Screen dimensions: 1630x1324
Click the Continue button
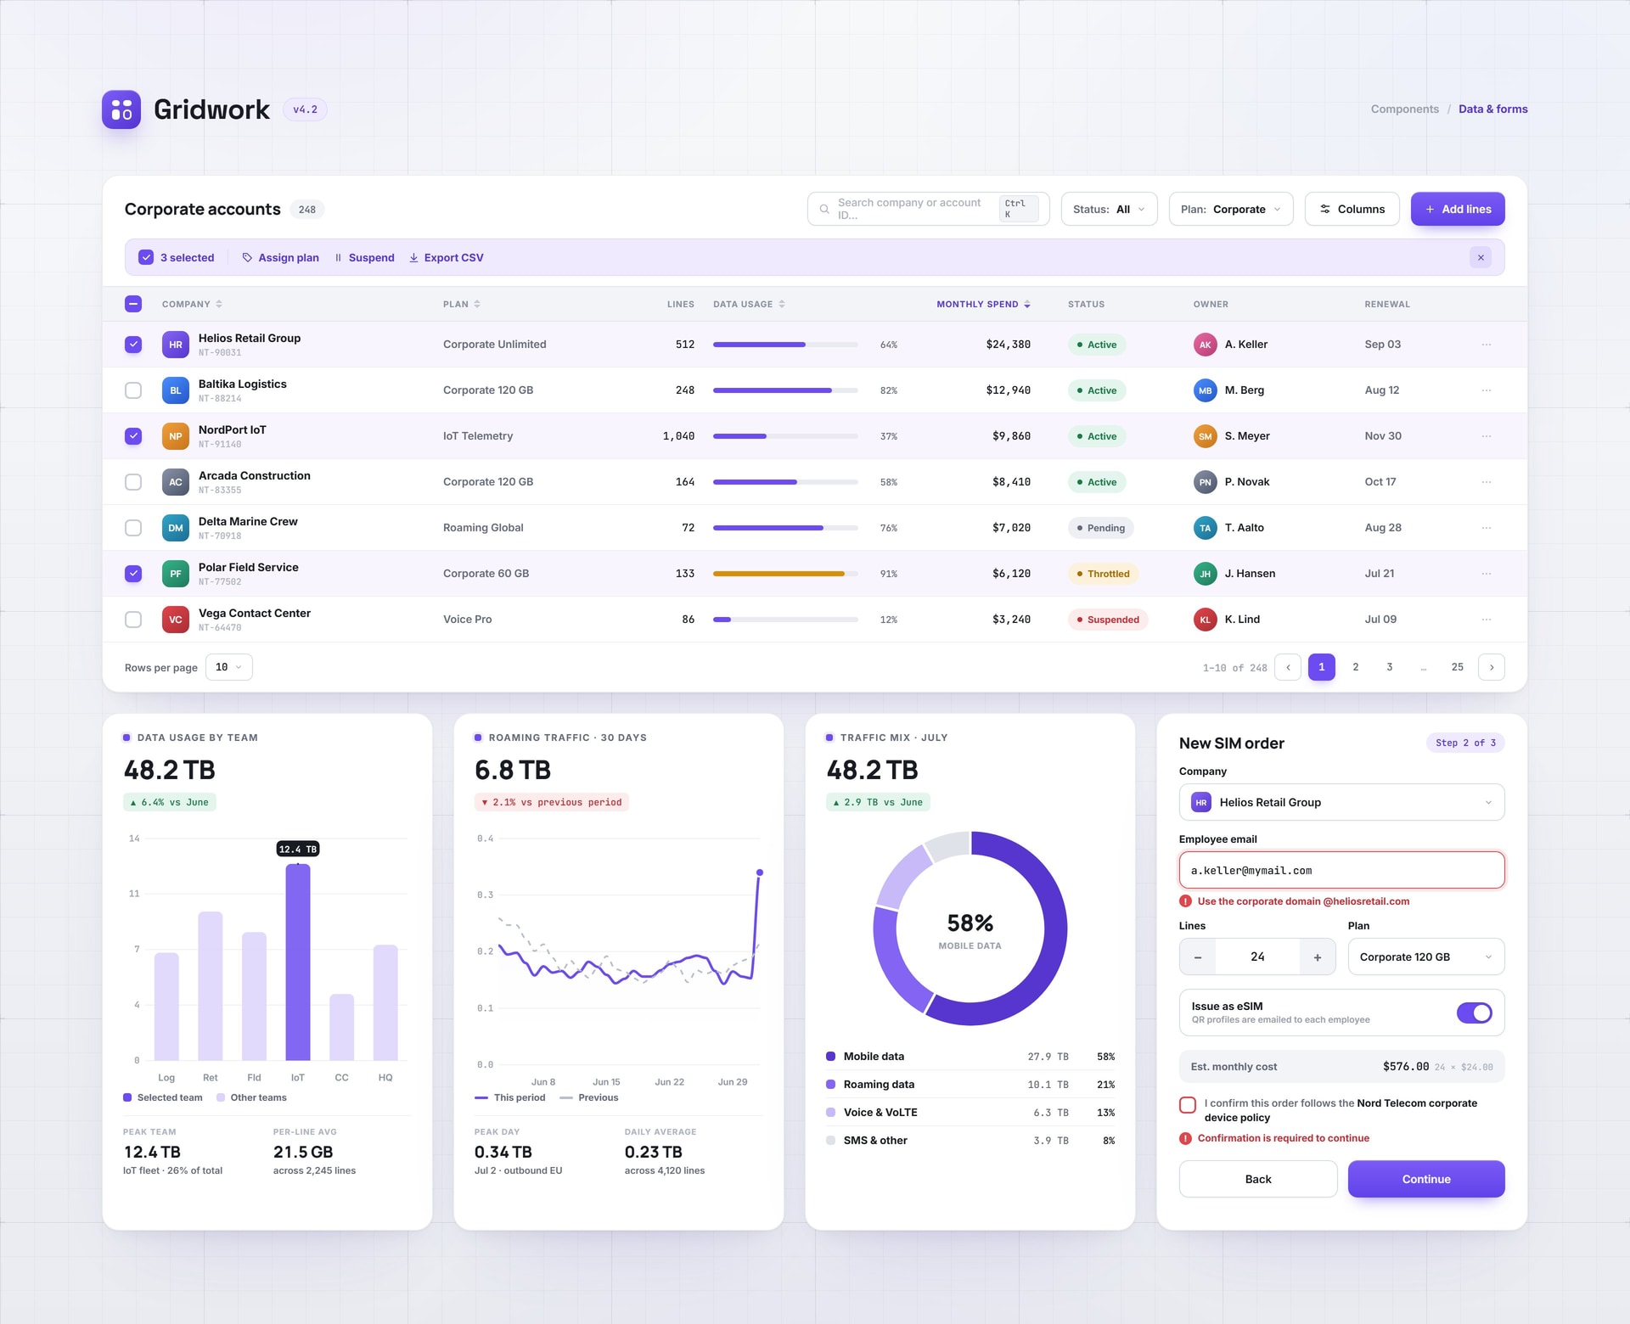click(x=1426, y=1179)
